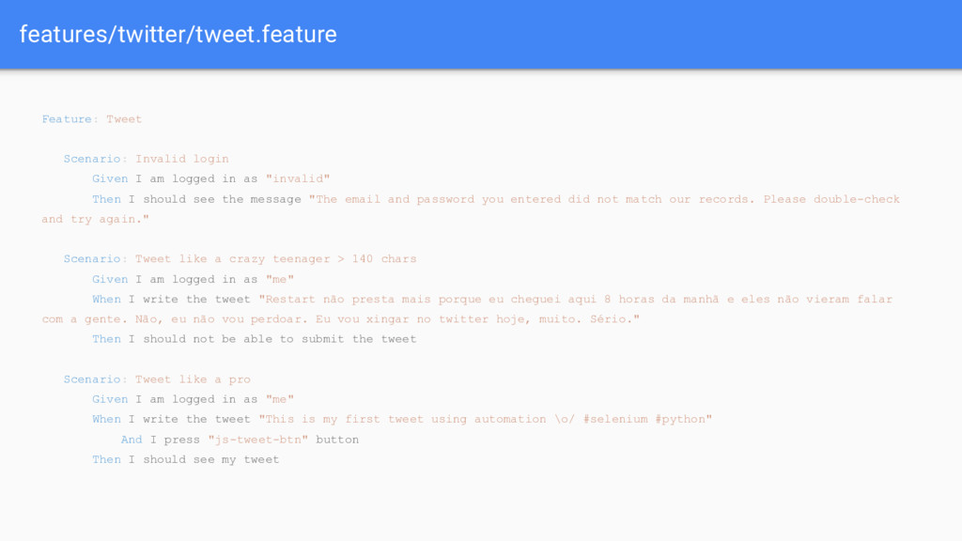Click the "Invalid login" scenario name
The image size is (962, 541).
[182, 159]
